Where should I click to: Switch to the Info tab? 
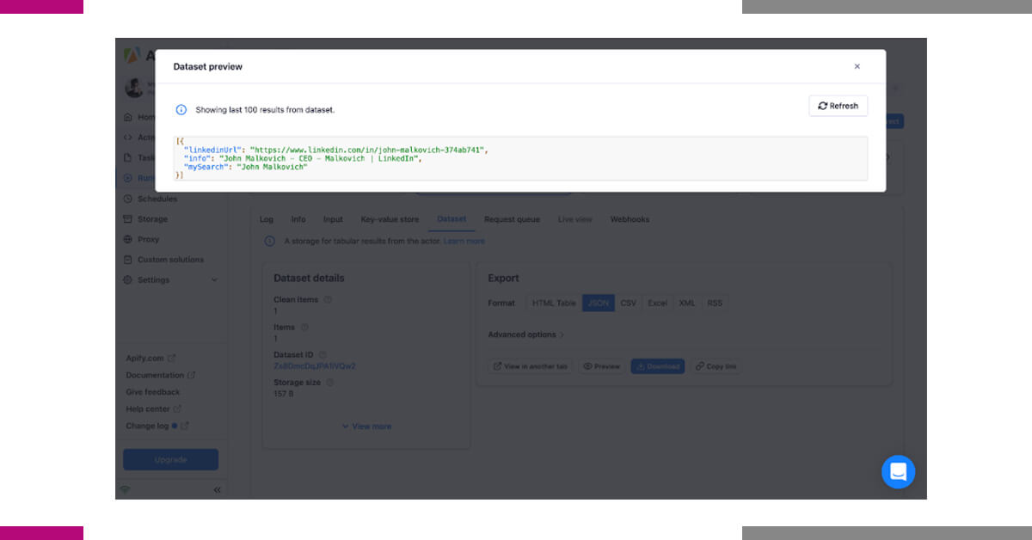(x=298, y=219)
